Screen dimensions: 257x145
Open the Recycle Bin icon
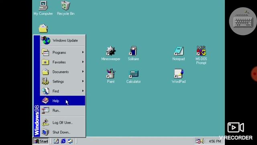pyautogui.click(x=66, y=8)
